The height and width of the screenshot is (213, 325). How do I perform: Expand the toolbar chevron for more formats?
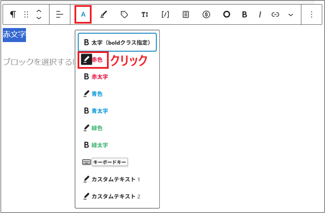point(290,15)
